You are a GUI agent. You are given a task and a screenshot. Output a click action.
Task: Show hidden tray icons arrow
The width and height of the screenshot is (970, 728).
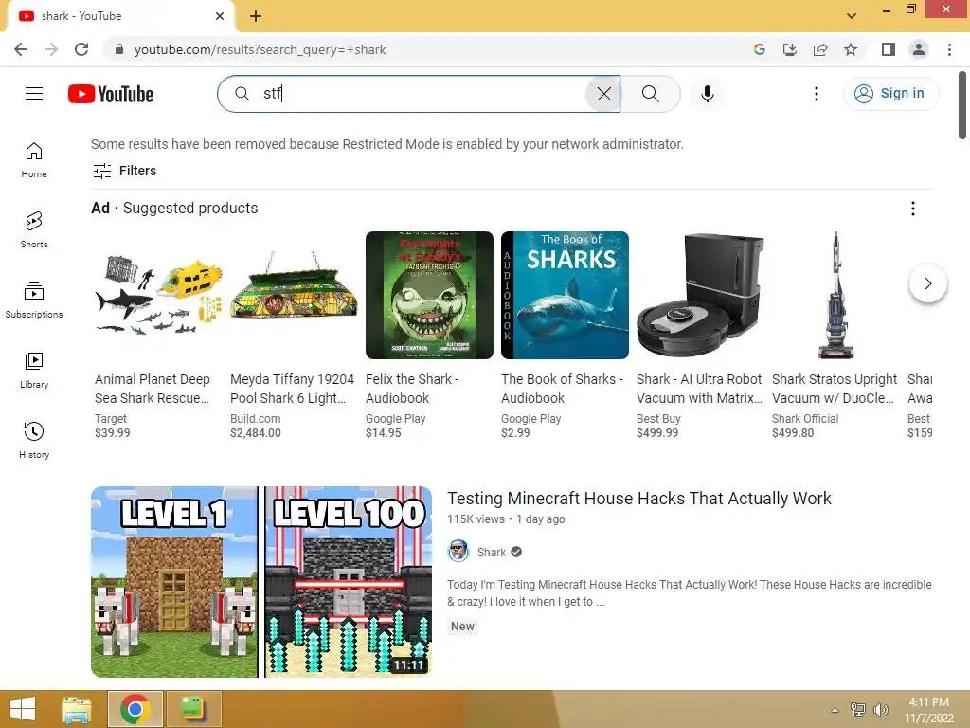(835, 710)
